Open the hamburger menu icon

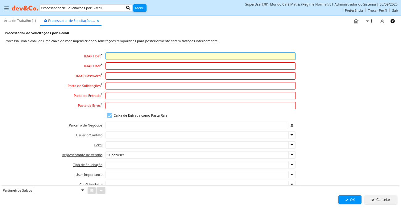tap(6, 8)
